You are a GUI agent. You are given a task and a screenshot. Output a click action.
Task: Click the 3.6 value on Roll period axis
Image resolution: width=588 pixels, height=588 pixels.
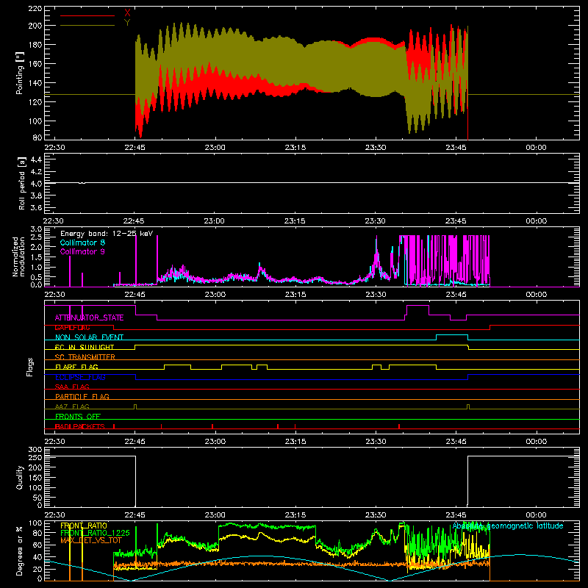click(x=36, y=208)
